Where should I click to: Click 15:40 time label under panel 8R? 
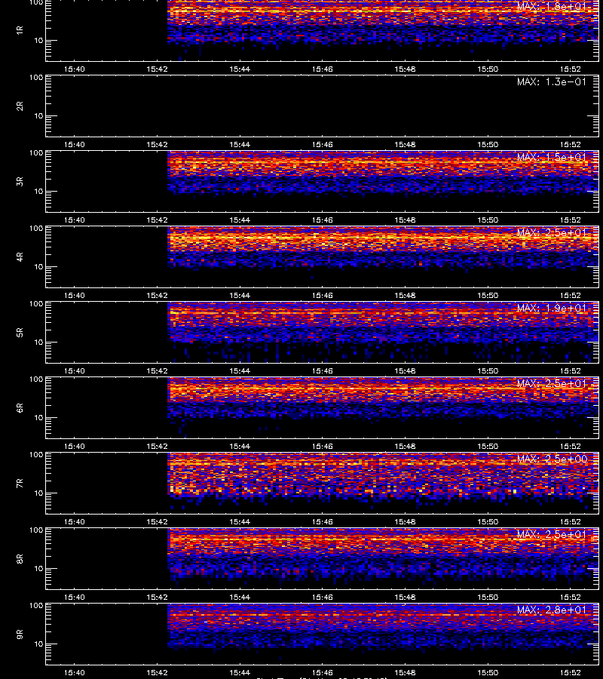tap(75, 598)
